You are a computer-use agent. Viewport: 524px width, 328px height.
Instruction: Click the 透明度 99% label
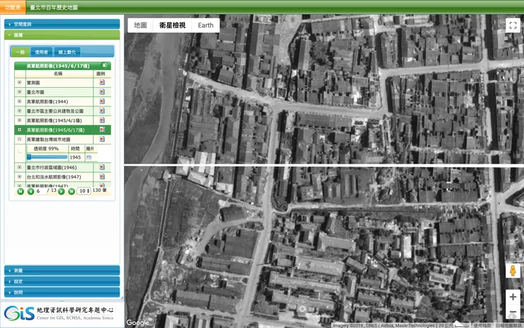[46, 149]
